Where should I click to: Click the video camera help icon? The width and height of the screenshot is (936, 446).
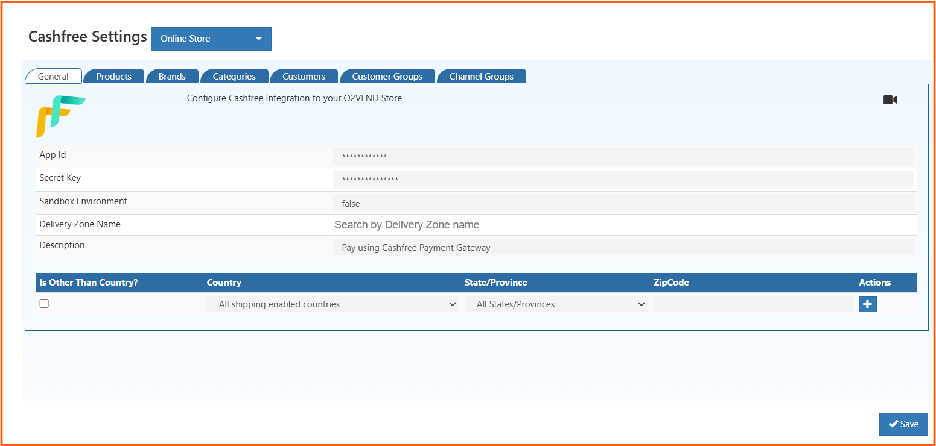pos(890,100)
